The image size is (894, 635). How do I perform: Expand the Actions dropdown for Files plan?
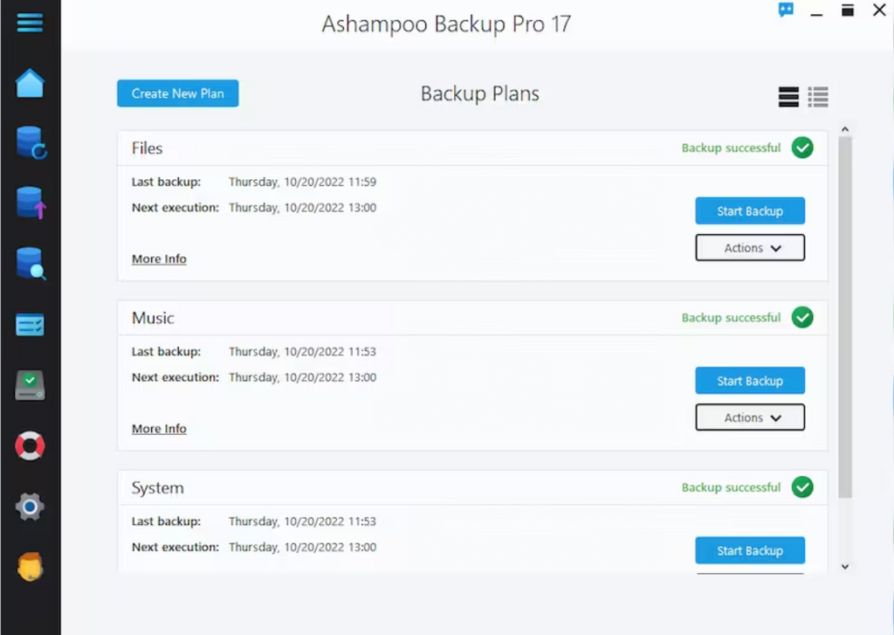point(749,247)
